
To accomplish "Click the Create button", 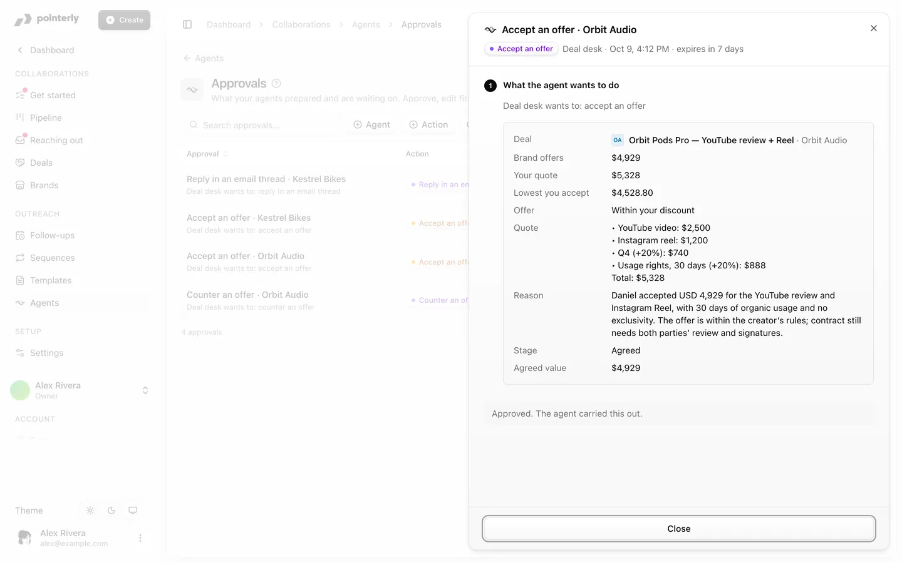I will 124,20.
